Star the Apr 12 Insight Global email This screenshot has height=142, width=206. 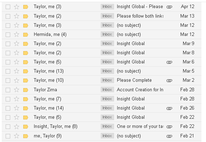17,7
